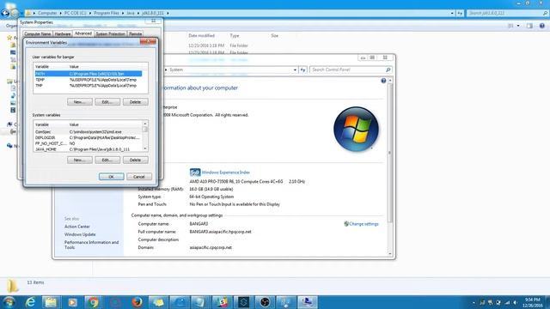Click the Search Control Panel field

pos(351,70)
